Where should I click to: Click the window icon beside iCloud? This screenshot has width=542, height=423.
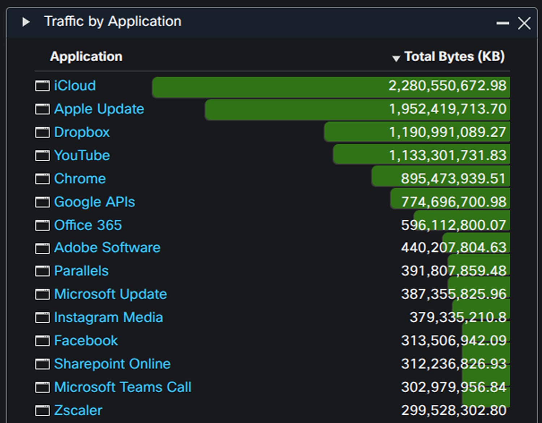coord(42,86)
